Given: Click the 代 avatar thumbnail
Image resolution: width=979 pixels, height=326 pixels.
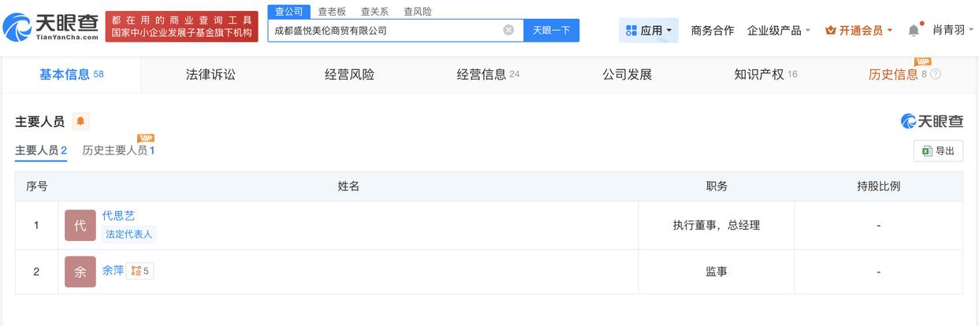Looking at the screenshot, I should click(x=80, y=225).
